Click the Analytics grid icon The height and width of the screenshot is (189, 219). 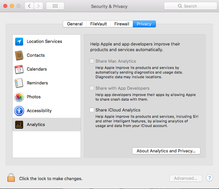(x=19, y=125)
